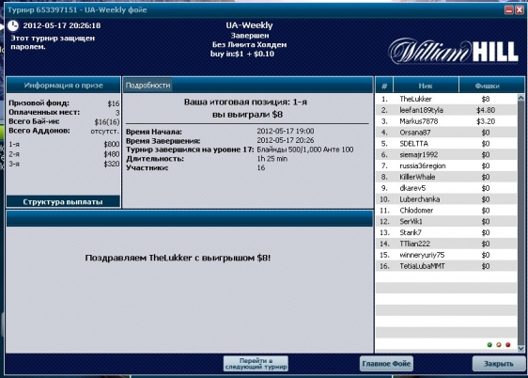Click Перейти в следующий турнир button
528x378 pixels.
point(256,364)
